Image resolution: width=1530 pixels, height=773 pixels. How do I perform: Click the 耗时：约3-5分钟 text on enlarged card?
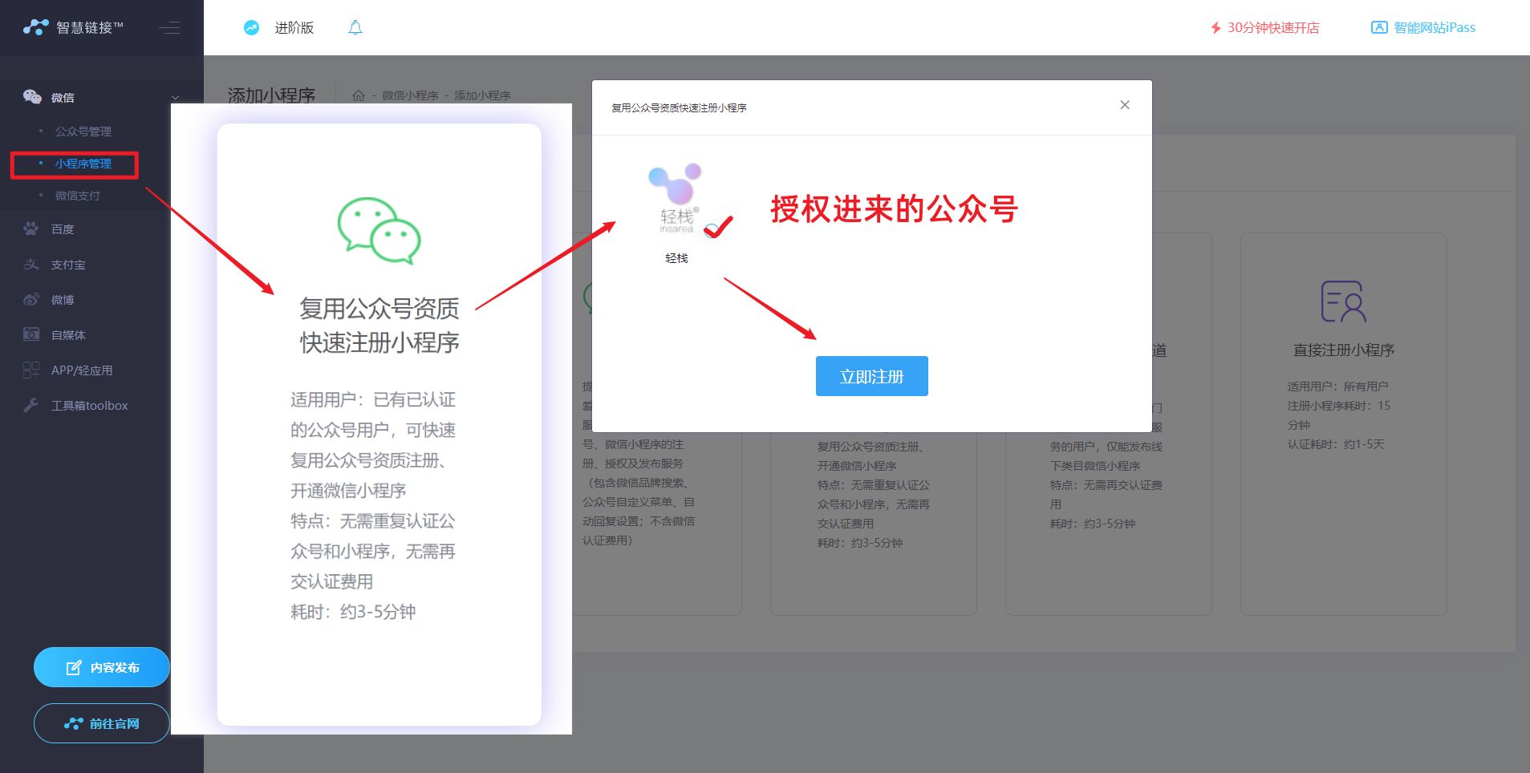[353, 612]
